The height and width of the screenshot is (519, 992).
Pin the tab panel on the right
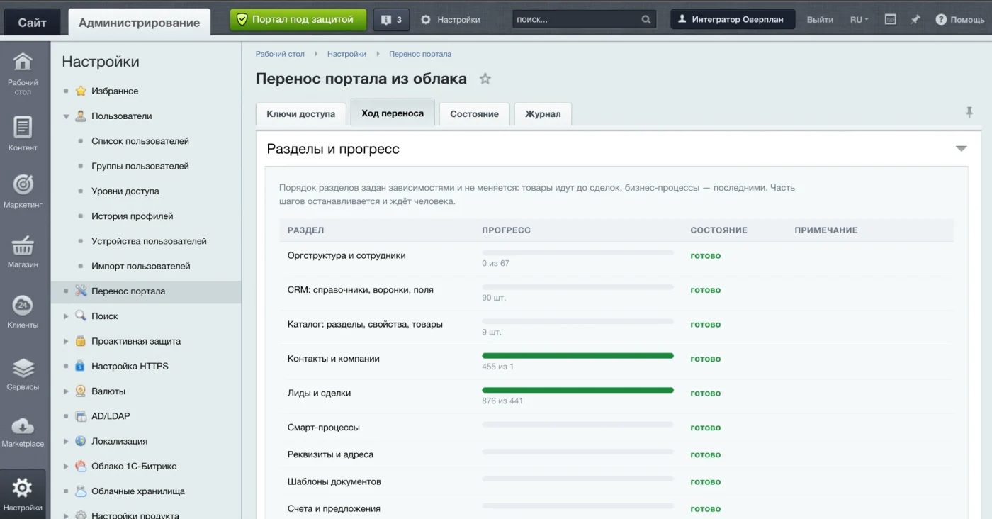click(x=969, y=112)
